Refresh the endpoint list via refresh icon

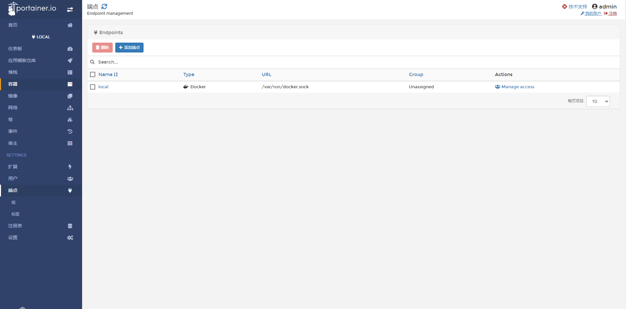(104, 6)
